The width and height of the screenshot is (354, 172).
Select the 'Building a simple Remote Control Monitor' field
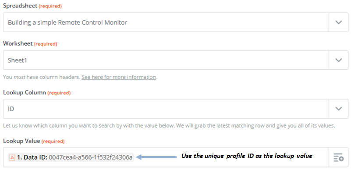point(166,22)
